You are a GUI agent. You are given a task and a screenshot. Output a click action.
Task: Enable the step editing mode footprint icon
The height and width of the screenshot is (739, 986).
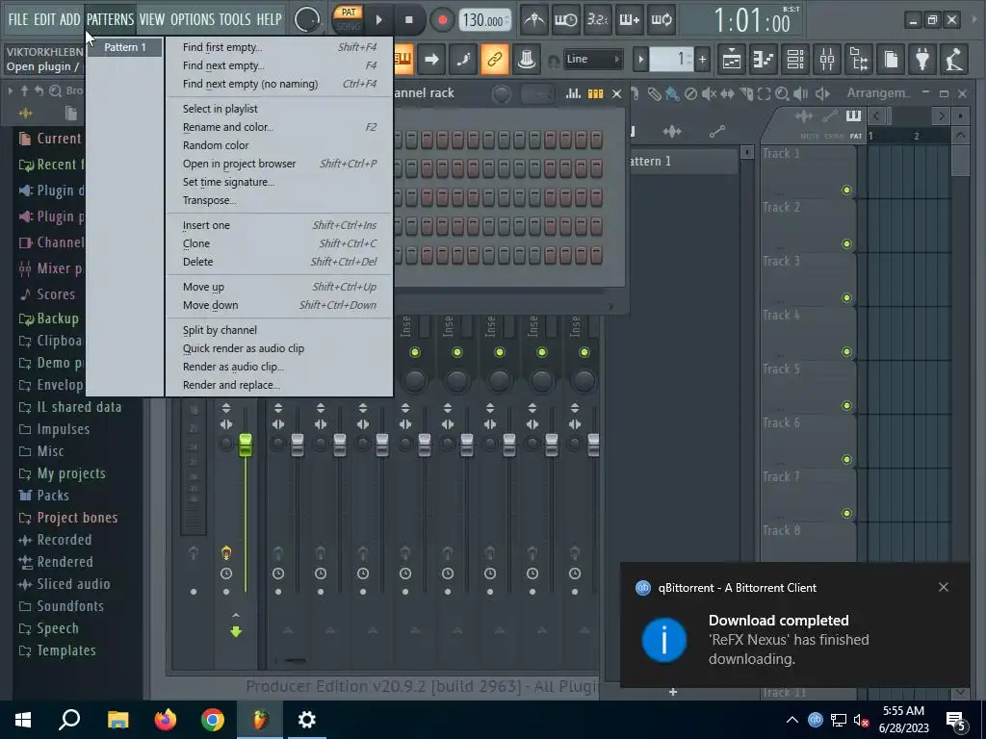[463, 59]
